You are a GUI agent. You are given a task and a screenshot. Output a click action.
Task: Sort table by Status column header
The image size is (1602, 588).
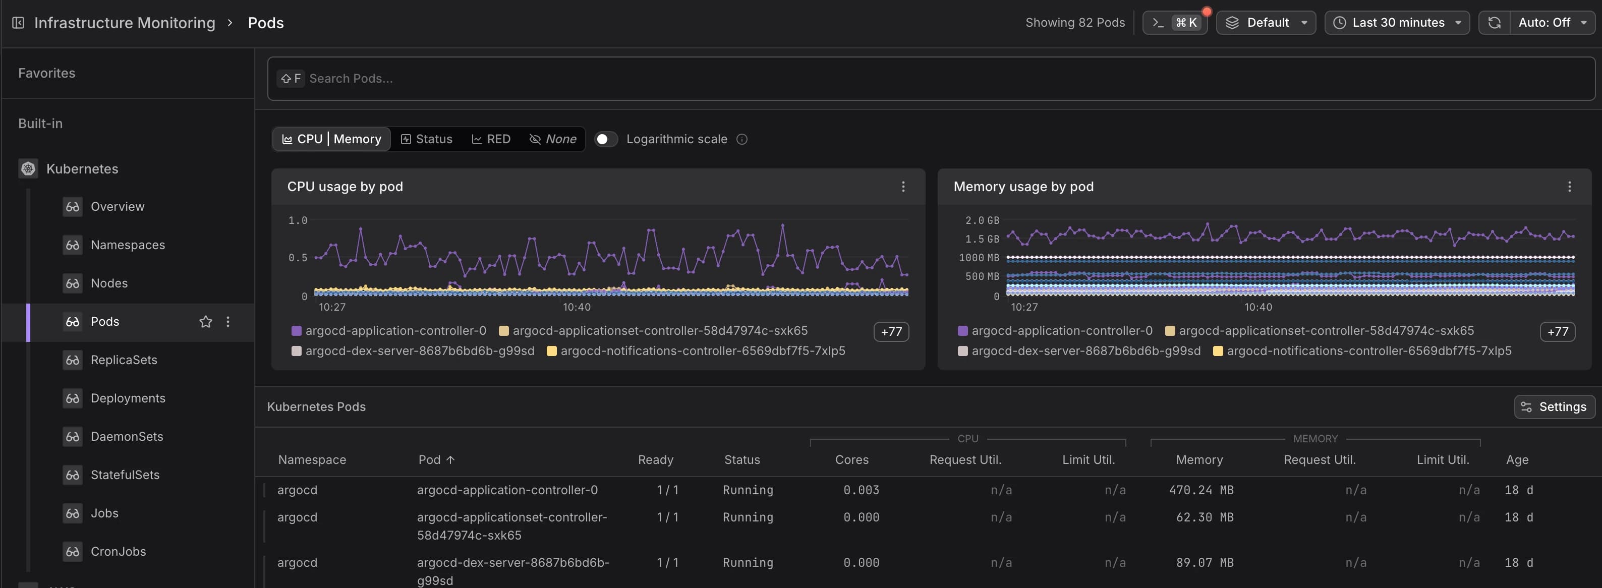tap(742, 460)
